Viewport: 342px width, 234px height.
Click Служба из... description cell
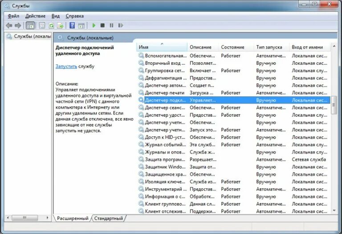tap(203, 182)
